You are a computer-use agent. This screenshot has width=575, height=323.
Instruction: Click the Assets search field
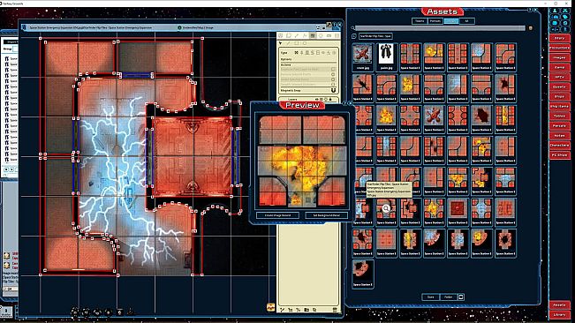click(440, 28)
